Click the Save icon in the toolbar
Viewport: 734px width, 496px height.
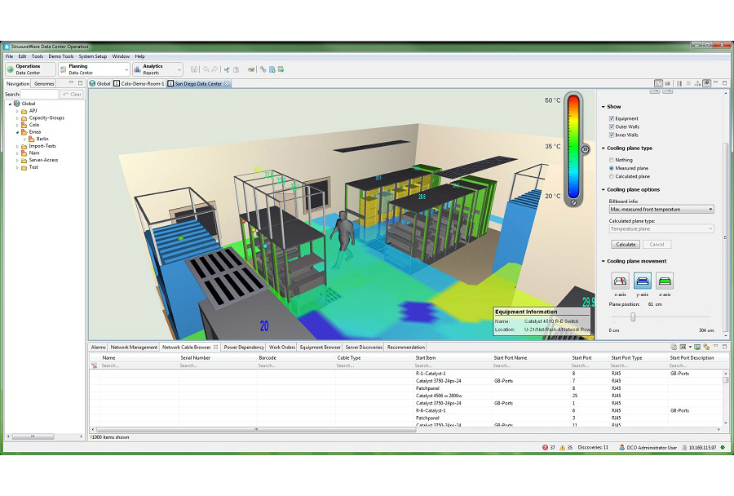[x=194, y=69]
